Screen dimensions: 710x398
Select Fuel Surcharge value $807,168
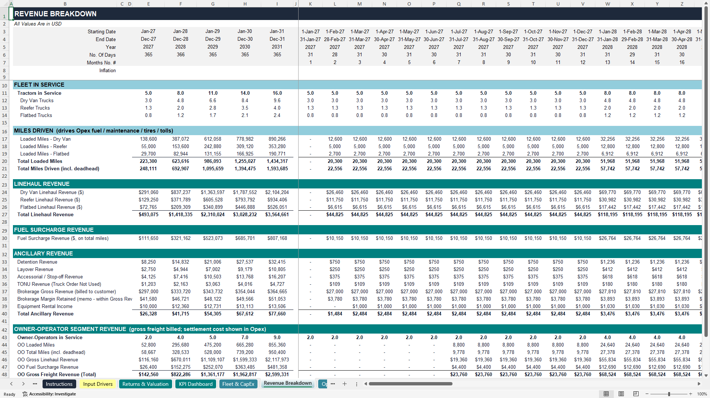[277, 238]
